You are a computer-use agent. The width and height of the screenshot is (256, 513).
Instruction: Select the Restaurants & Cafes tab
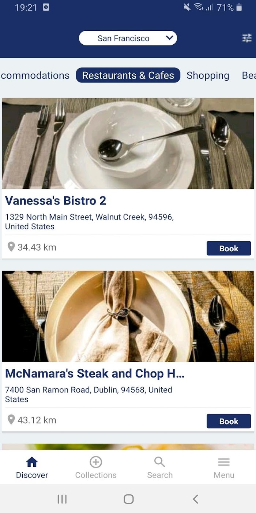coord(128,75)
